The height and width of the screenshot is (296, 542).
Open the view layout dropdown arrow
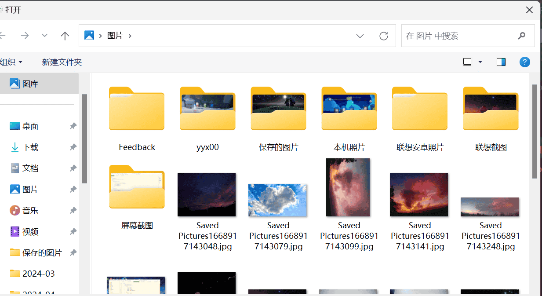[480, 62]
